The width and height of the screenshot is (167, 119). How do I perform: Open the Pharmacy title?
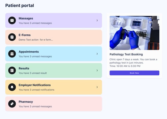coord(26,102)
